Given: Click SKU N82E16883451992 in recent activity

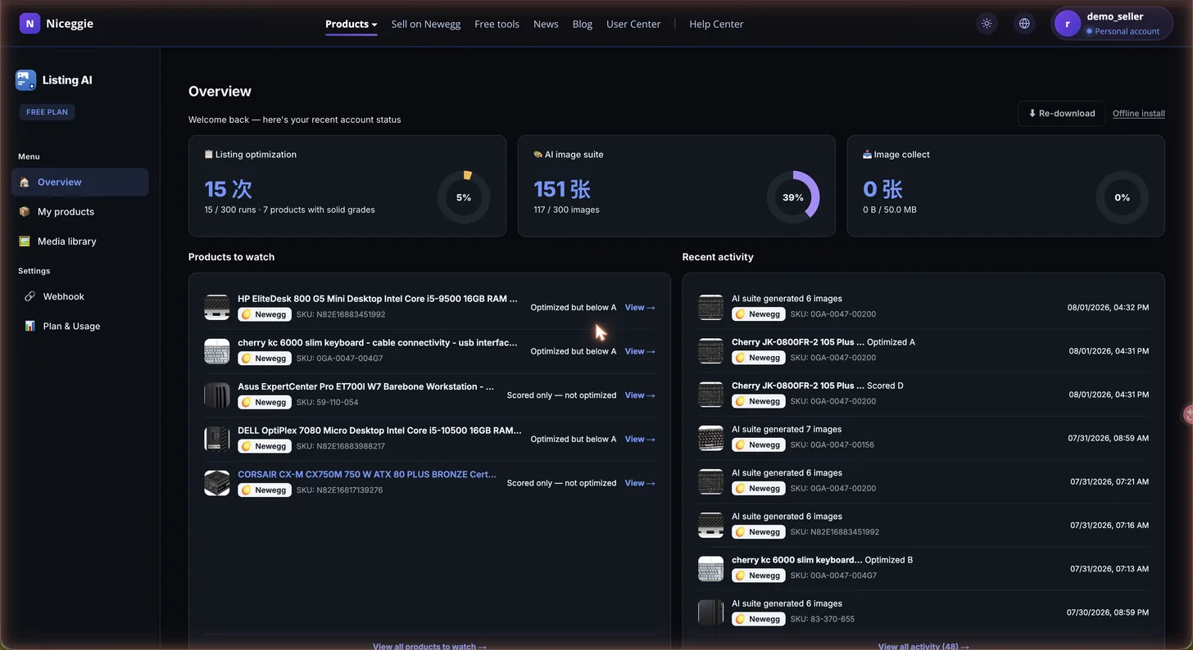Looking at the screenshot, I should [835, 532].
